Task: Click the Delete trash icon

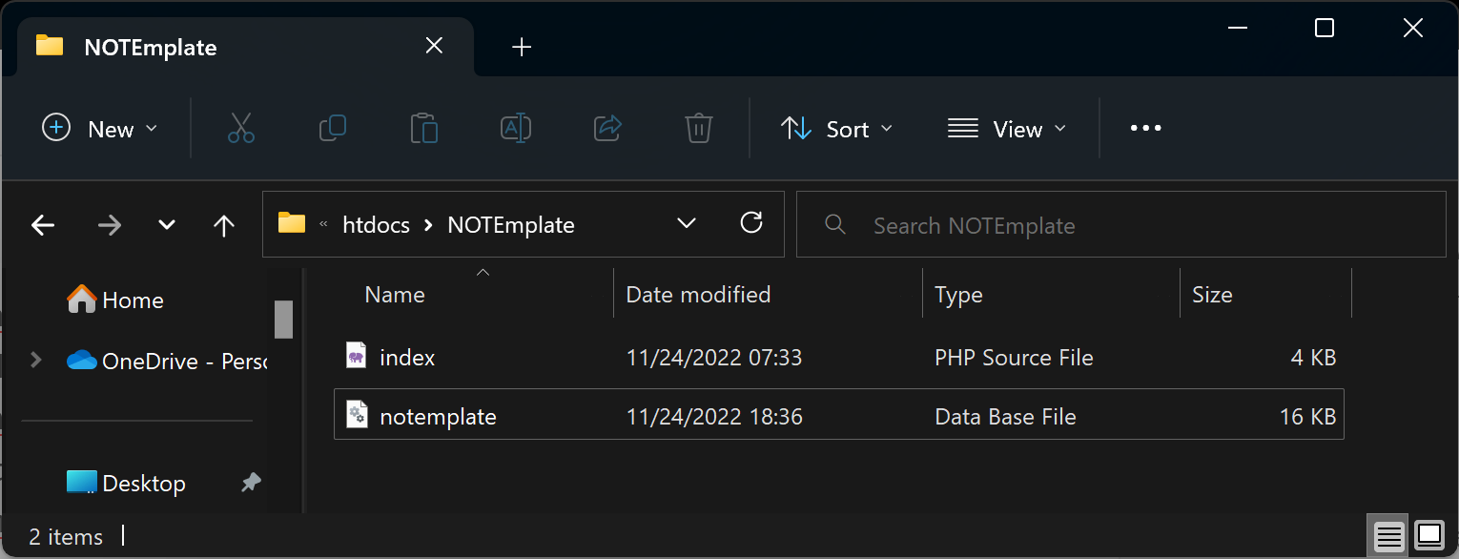Action: click(699, 128)
